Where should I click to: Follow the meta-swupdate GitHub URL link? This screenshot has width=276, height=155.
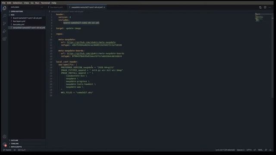[x=91, y=42]
